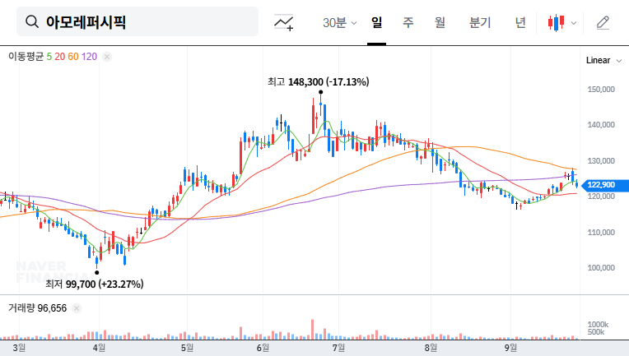Click the candlestick chart type icon

556,23
